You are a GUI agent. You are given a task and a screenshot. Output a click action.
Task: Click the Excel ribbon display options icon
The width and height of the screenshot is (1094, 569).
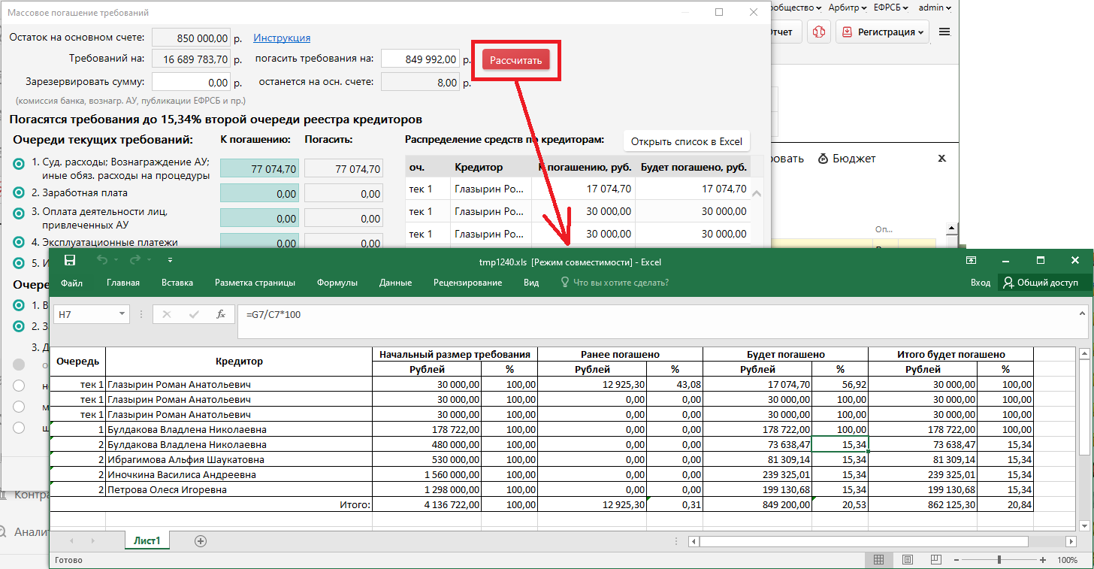(x=972, y=261)
